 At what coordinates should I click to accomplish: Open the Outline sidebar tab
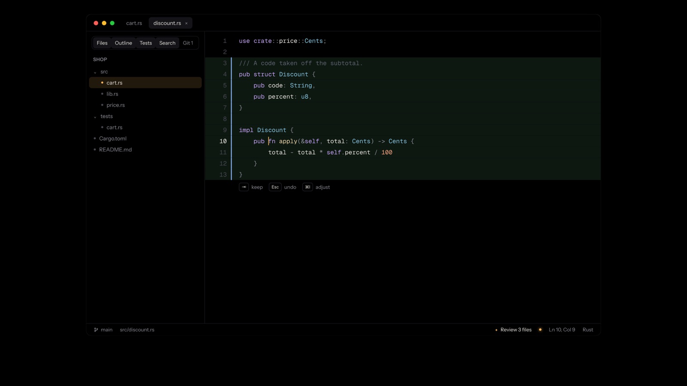click(123, 43)
